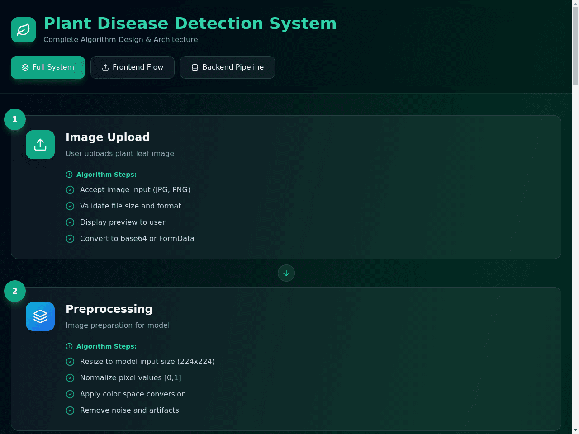579x434 pixels.
Task: Click check icon beside Convert to base64
Action: coord(70,239)
